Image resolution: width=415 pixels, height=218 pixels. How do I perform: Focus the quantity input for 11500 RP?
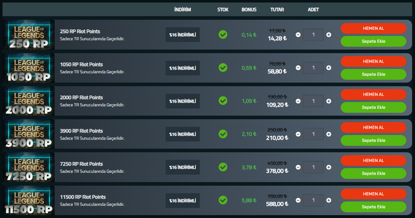coord(313,200)
